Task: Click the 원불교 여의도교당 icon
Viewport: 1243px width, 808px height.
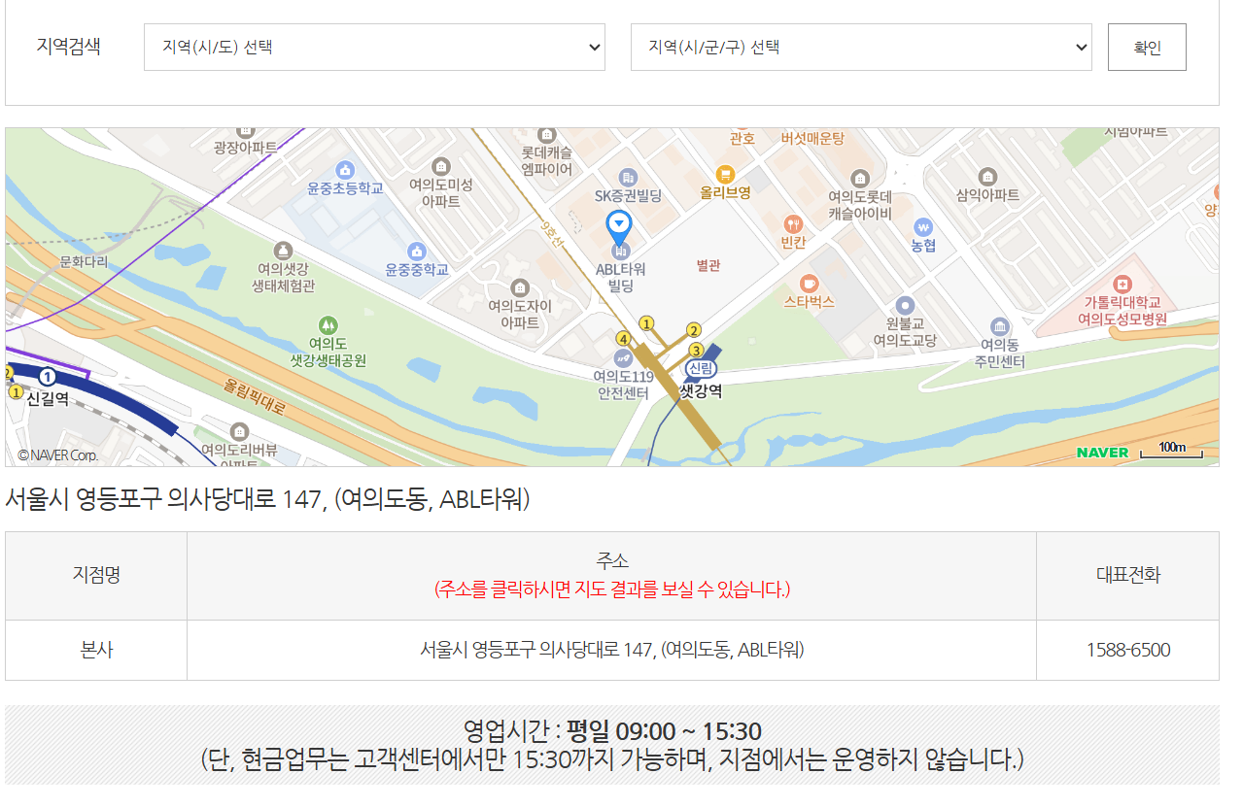Action: (x=905, y=305)
